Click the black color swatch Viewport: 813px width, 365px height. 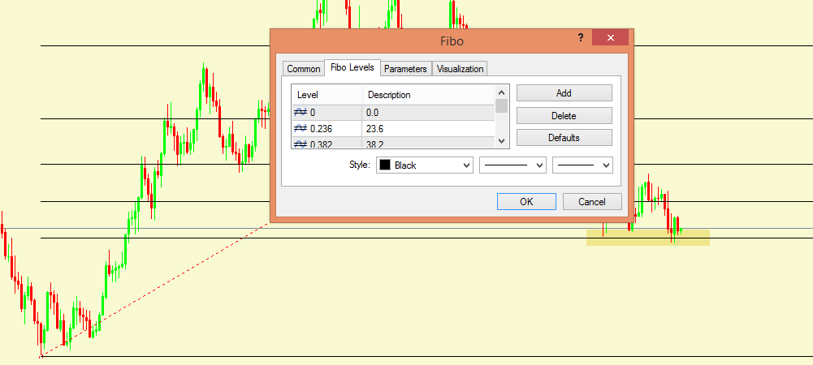coord(385,165)
